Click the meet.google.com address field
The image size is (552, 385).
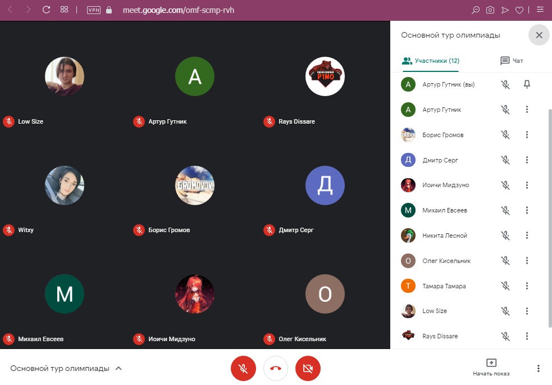[178, 10]
